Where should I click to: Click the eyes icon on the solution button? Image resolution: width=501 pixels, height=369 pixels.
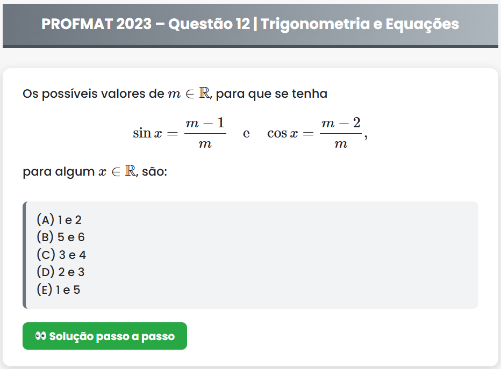tap(40, 336)
